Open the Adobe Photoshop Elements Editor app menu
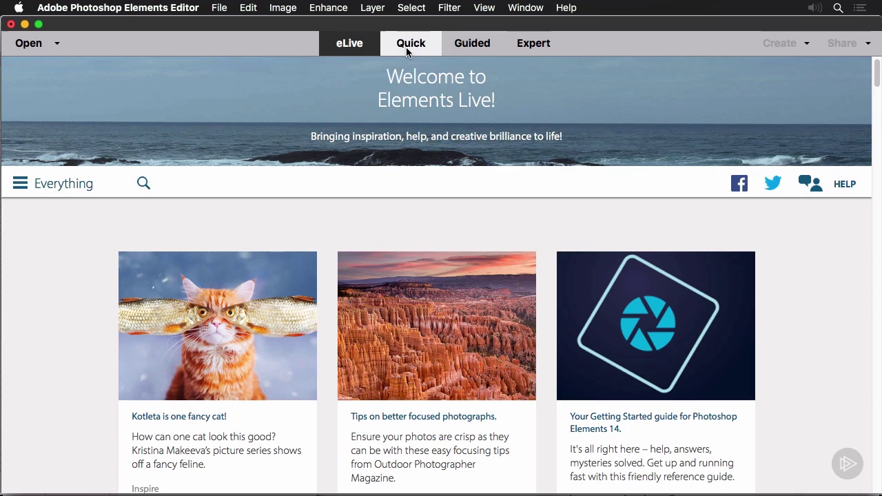 [118, 8]
